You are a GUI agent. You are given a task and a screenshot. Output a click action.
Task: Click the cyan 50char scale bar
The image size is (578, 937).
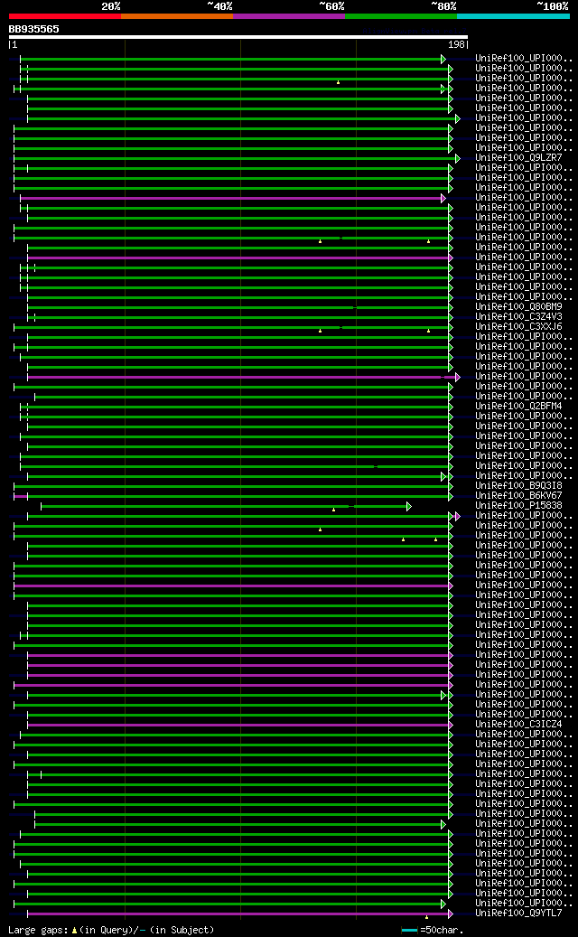409,931
